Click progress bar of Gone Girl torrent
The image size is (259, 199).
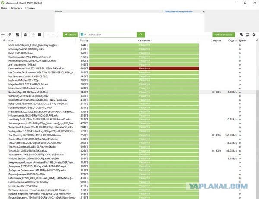144,45
